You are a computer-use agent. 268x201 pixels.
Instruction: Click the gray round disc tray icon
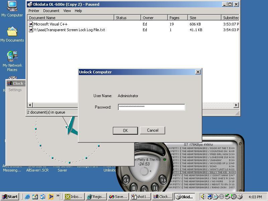pos(221,197)
